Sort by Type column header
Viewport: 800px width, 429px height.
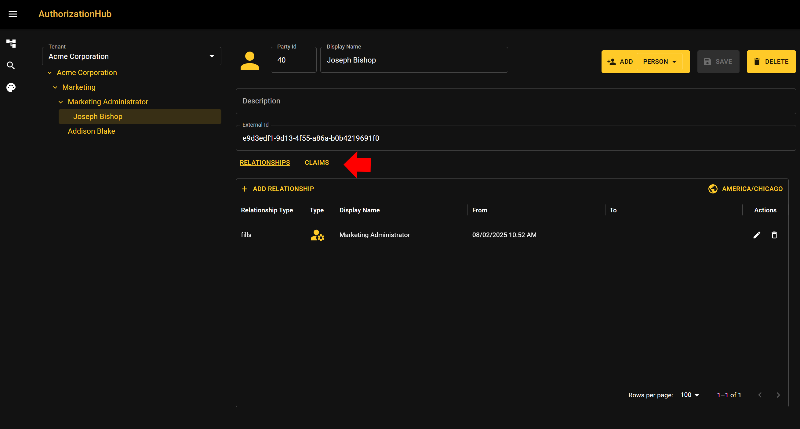316,210
